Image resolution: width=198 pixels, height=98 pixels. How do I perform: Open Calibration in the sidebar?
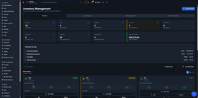click(x=6, y=93)
